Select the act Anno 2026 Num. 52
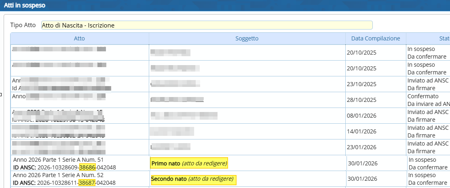Viewport: 450px width, 188px height. pos(59,175)
